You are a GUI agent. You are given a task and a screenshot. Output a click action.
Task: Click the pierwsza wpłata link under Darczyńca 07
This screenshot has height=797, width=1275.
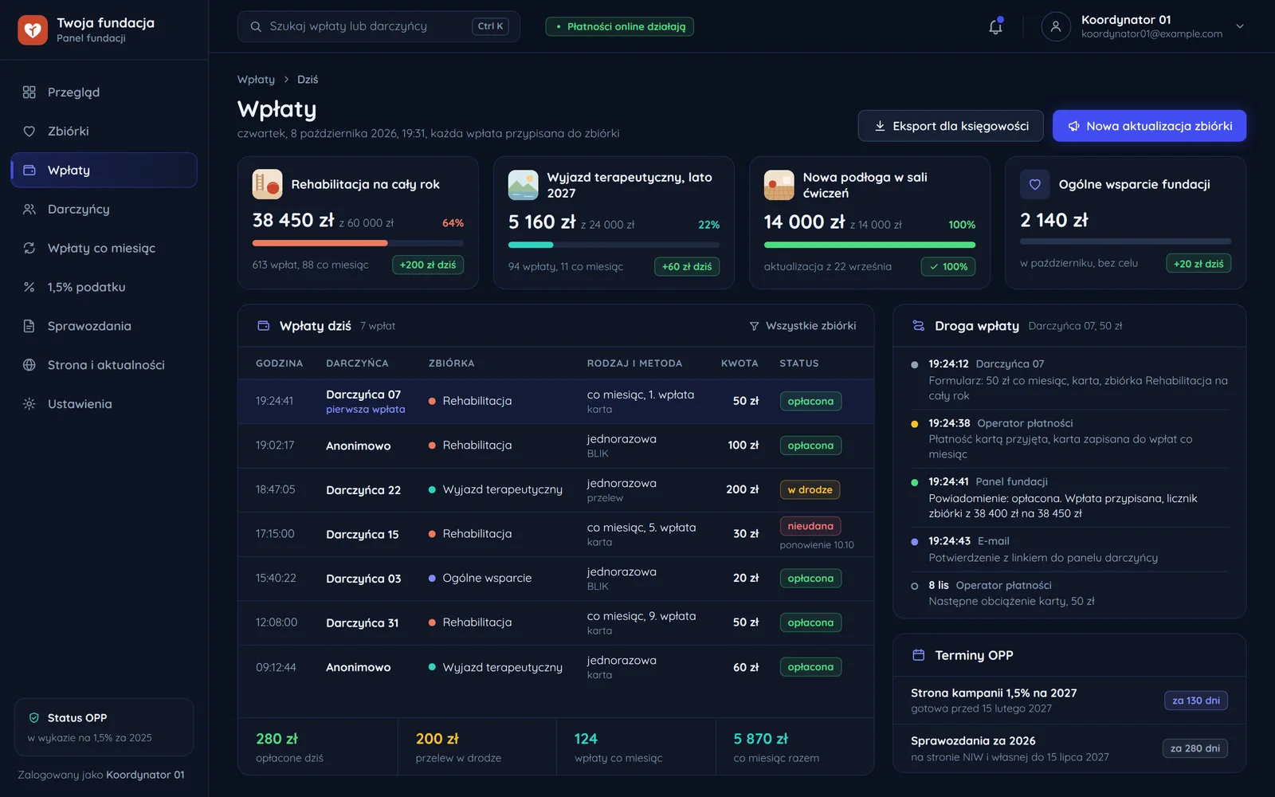click(366, 410)
